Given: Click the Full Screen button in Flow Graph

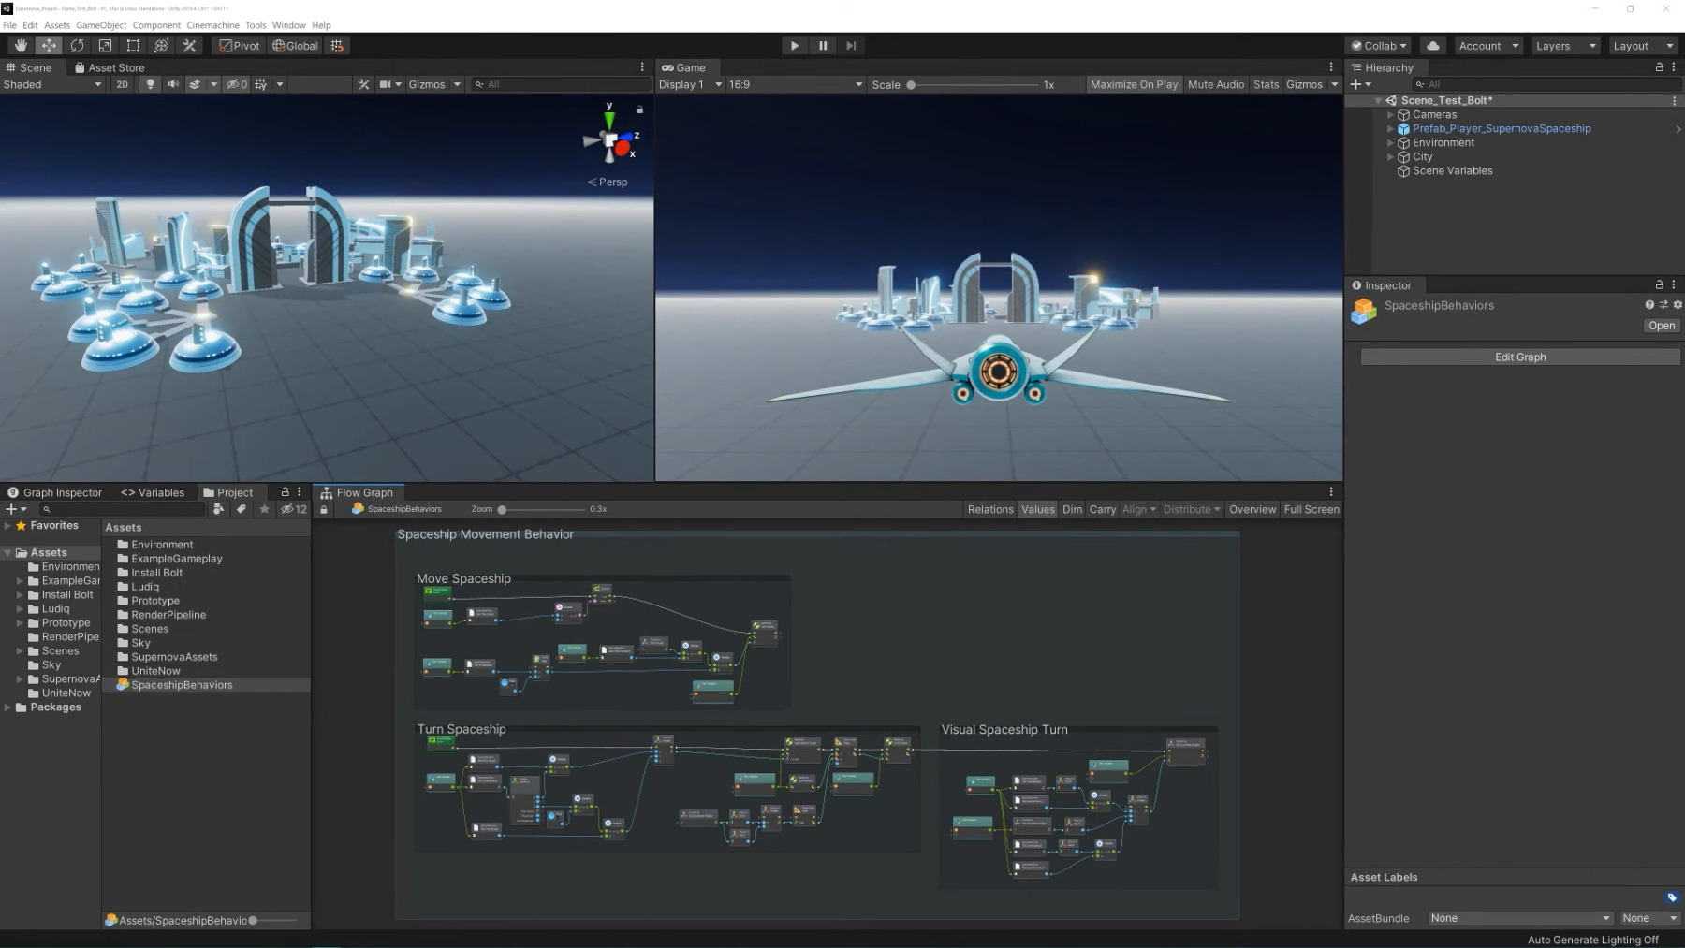Looking at the screenshot, I should click(1311, 509).
